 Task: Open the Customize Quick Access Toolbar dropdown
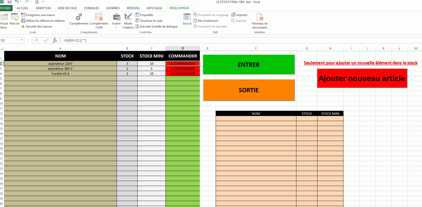(x=43, y=2)
